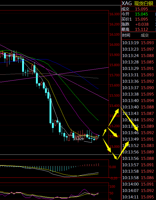Select the 成交 15.095 quote row
Viewport: 156px width, 200px height.
(135, 9)
